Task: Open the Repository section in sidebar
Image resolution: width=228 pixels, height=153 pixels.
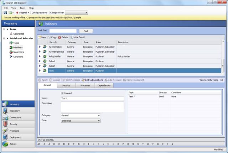Action: (18, 111)
